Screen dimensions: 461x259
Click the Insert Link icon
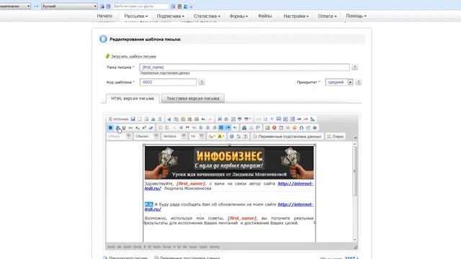[244, 128]
